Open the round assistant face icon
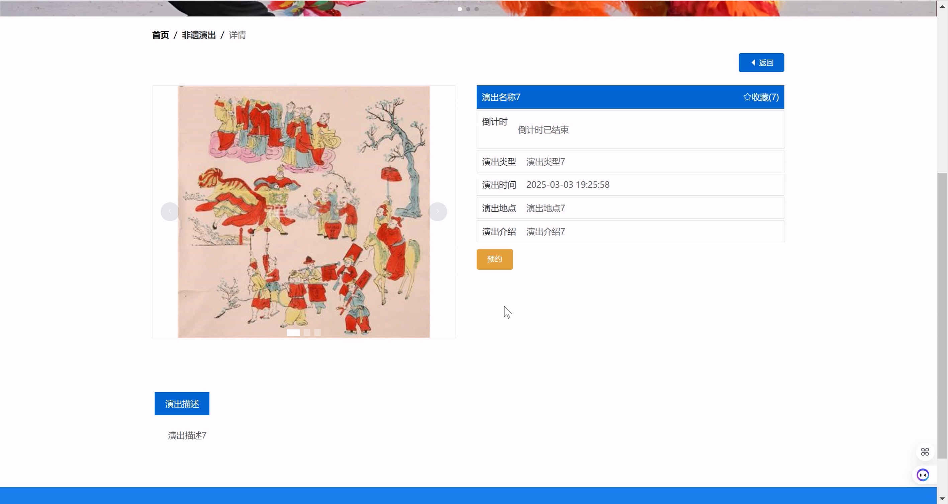948x504 pixels. coord(923,475)
